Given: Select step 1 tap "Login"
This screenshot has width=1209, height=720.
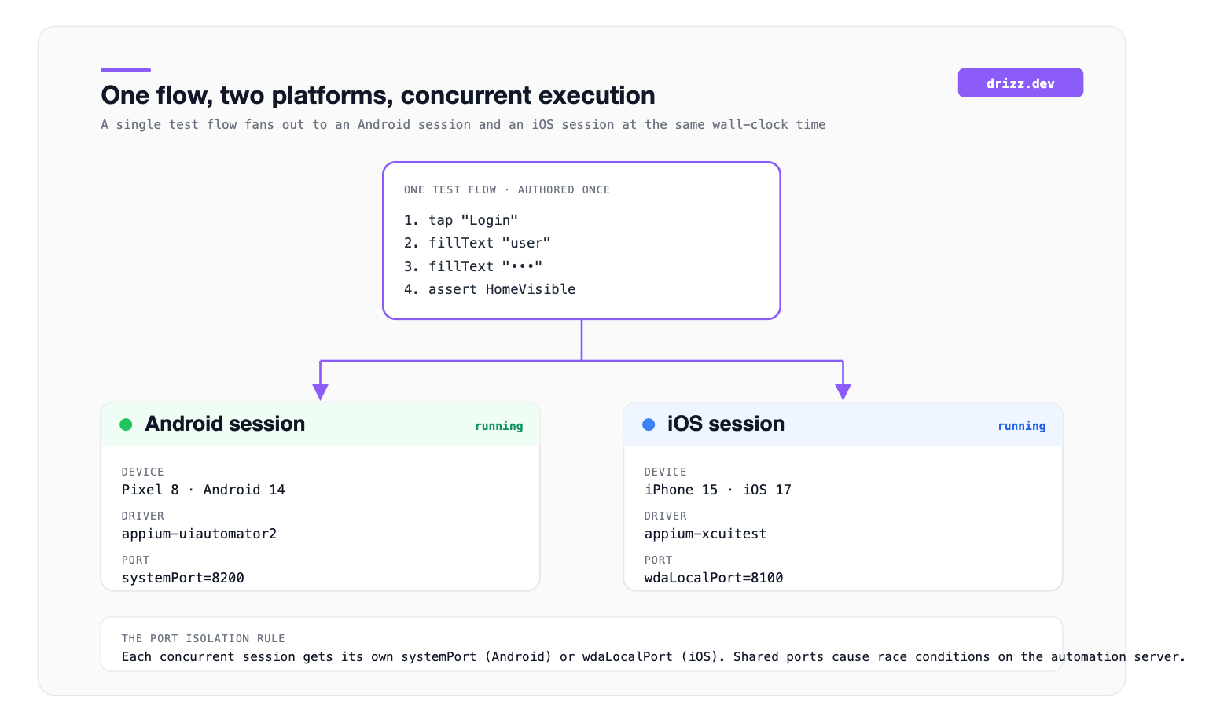Looking at the screenshot, I should click(x=461, y=220).
